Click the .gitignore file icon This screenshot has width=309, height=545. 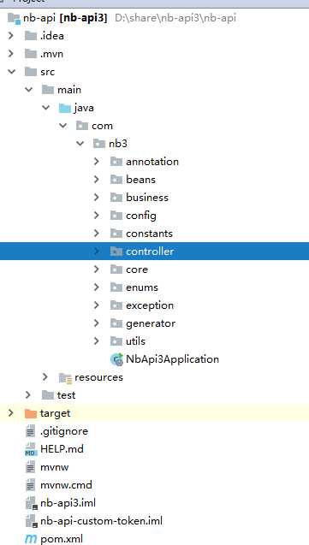coord(31,431)
